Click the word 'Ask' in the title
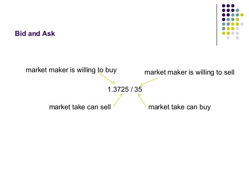249x187 pixels. coord(48,34)
